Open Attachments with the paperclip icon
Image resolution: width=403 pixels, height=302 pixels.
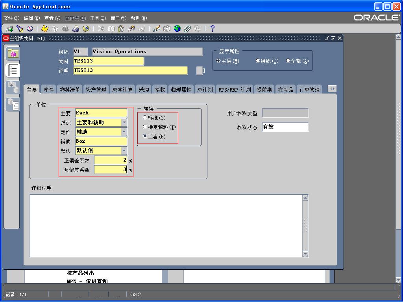point(187,29)
